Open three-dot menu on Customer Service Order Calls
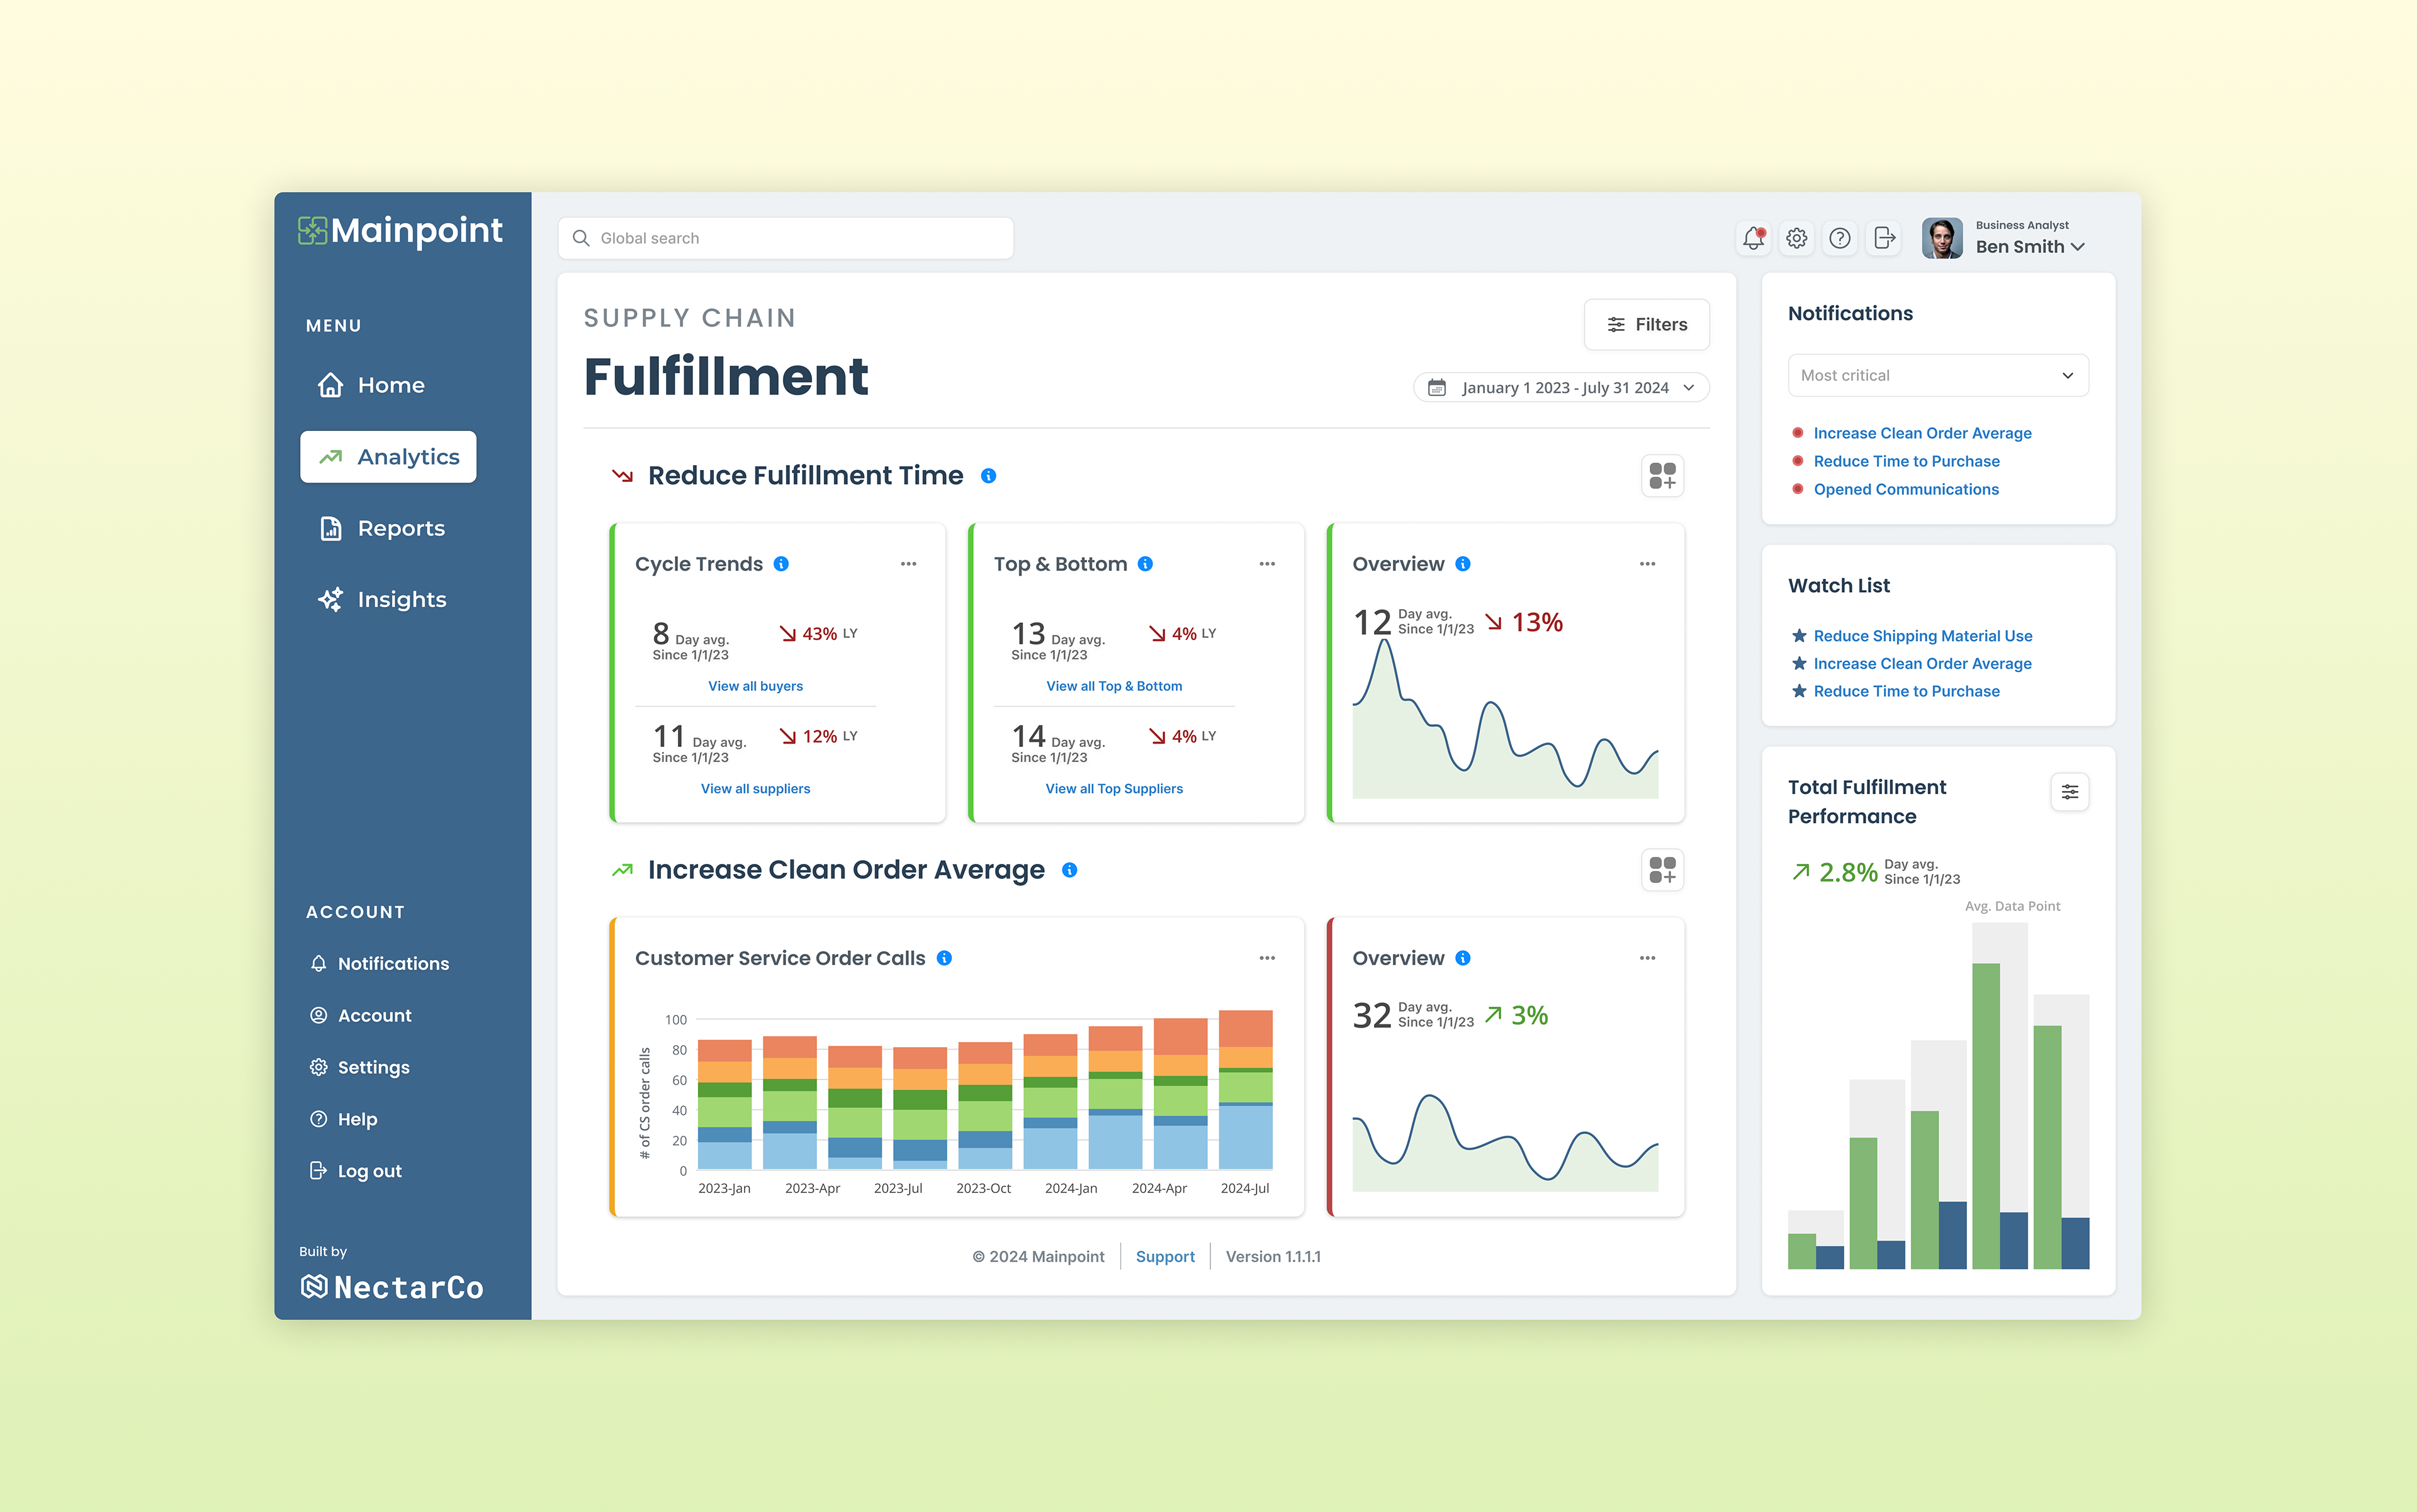The image size is (2417, 1512). 1266,958
